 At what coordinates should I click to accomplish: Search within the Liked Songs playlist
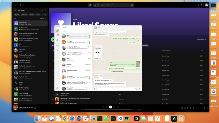195,39
